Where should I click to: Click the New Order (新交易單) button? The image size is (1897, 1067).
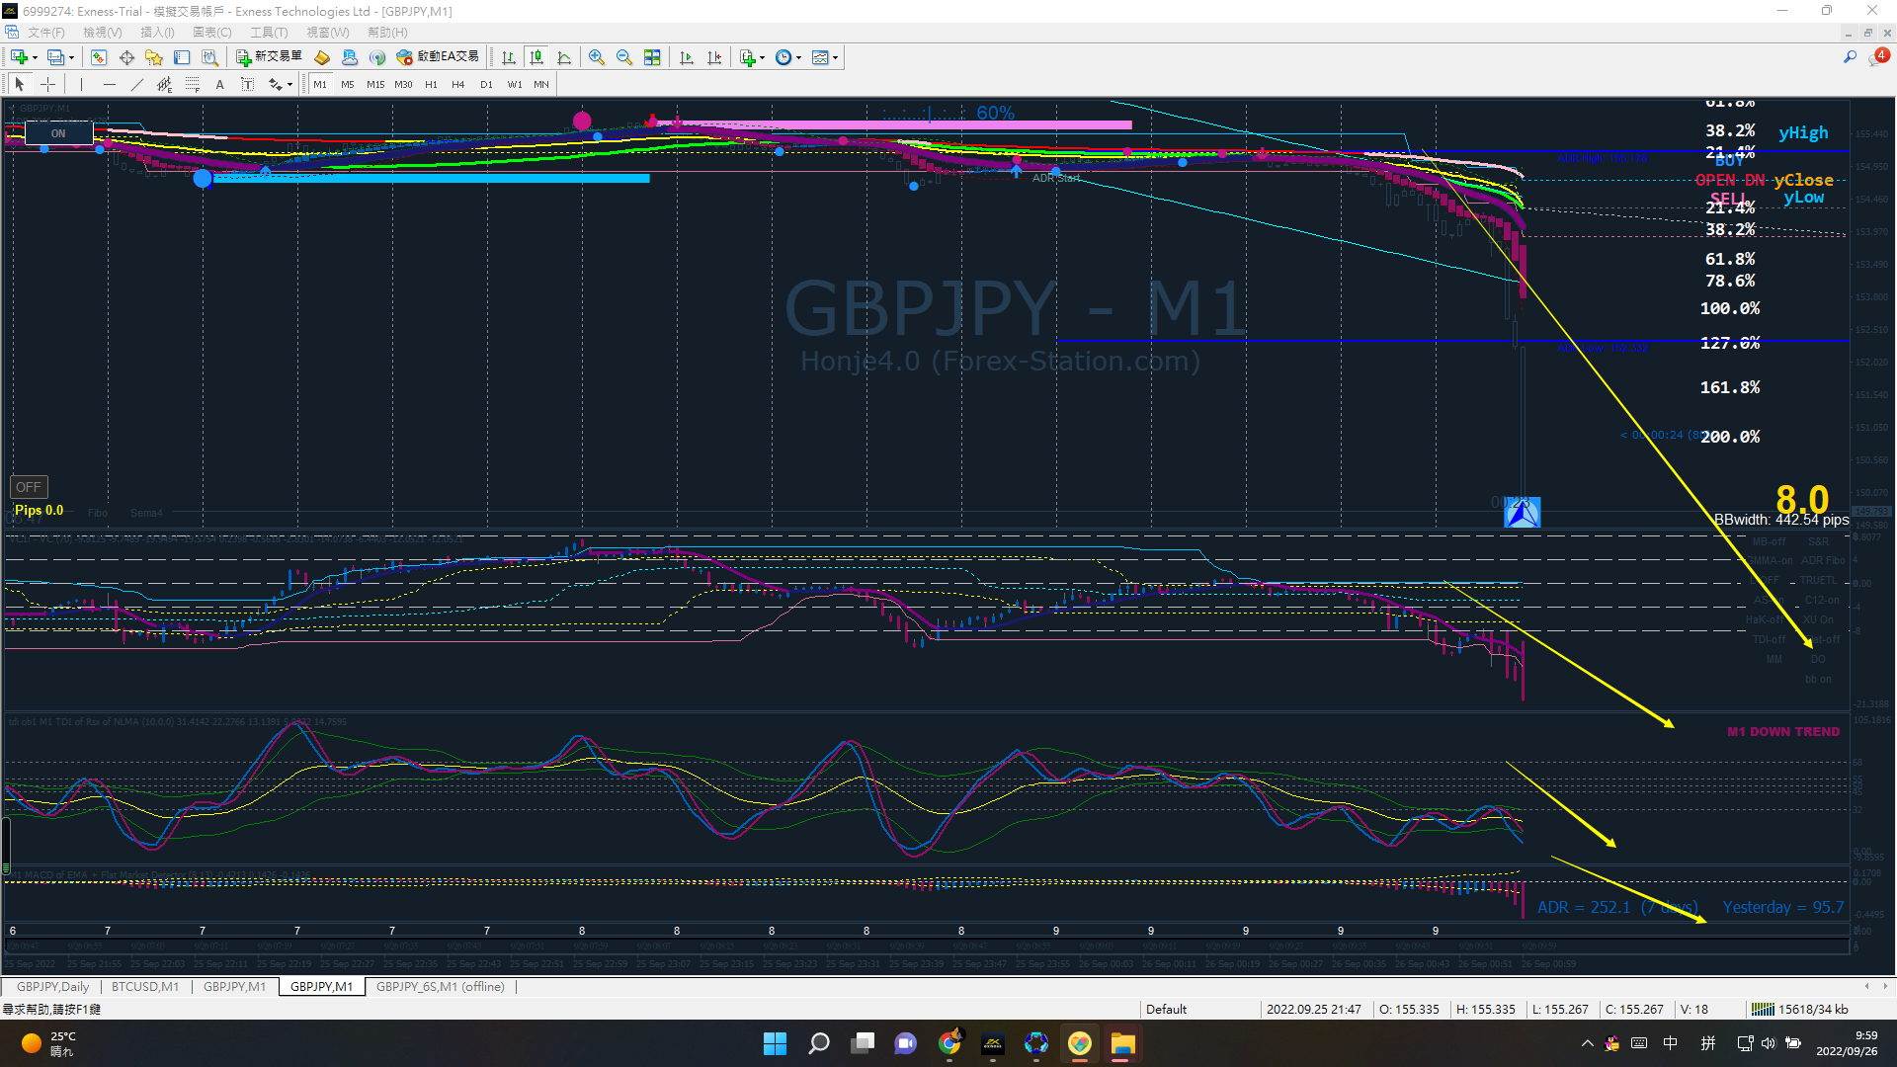pyautogui.click(x=269, y=57)
